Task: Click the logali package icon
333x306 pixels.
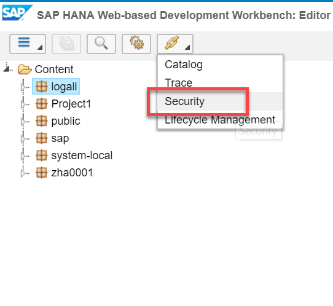Action: point(41,87)
